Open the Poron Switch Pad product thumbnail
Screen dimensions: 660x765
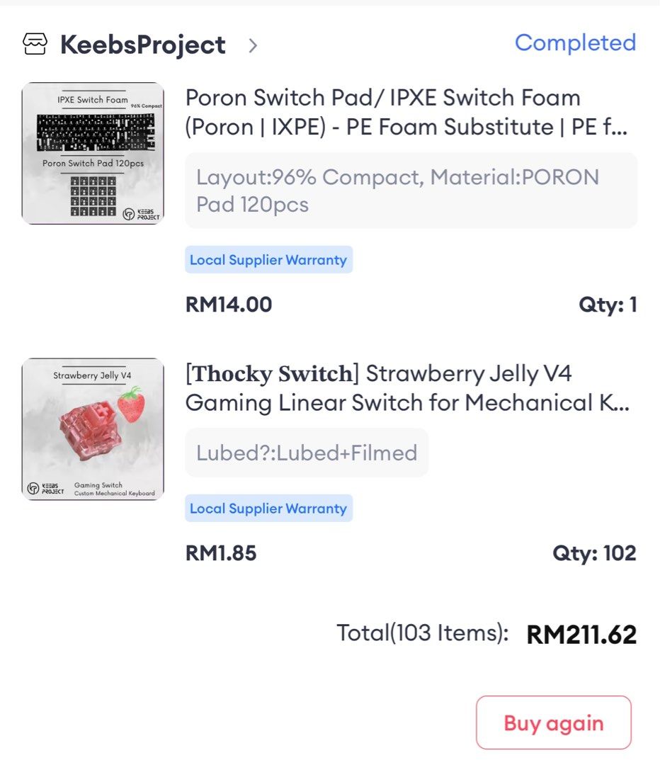pyautogui.click(x=93, y=153)
